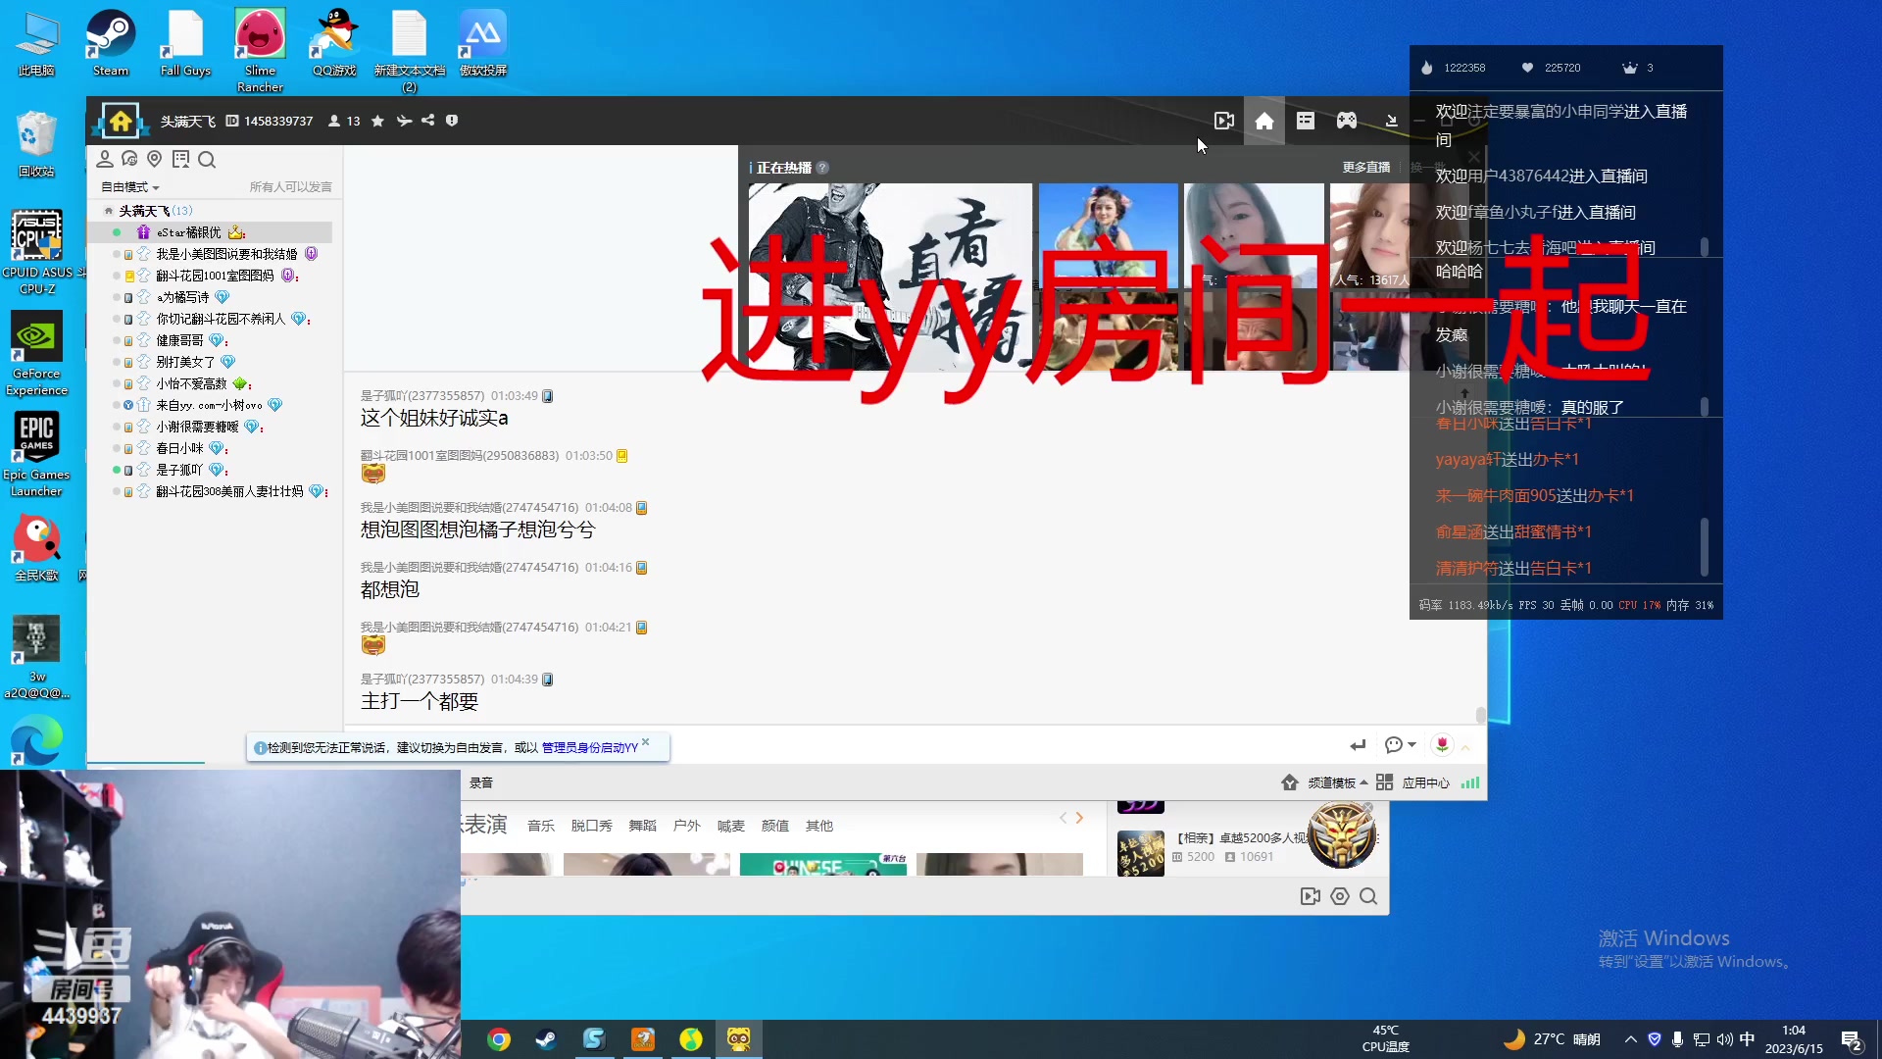
Task: Open the Epic Games Launcher desktop icon
Action: click(36, 453)
